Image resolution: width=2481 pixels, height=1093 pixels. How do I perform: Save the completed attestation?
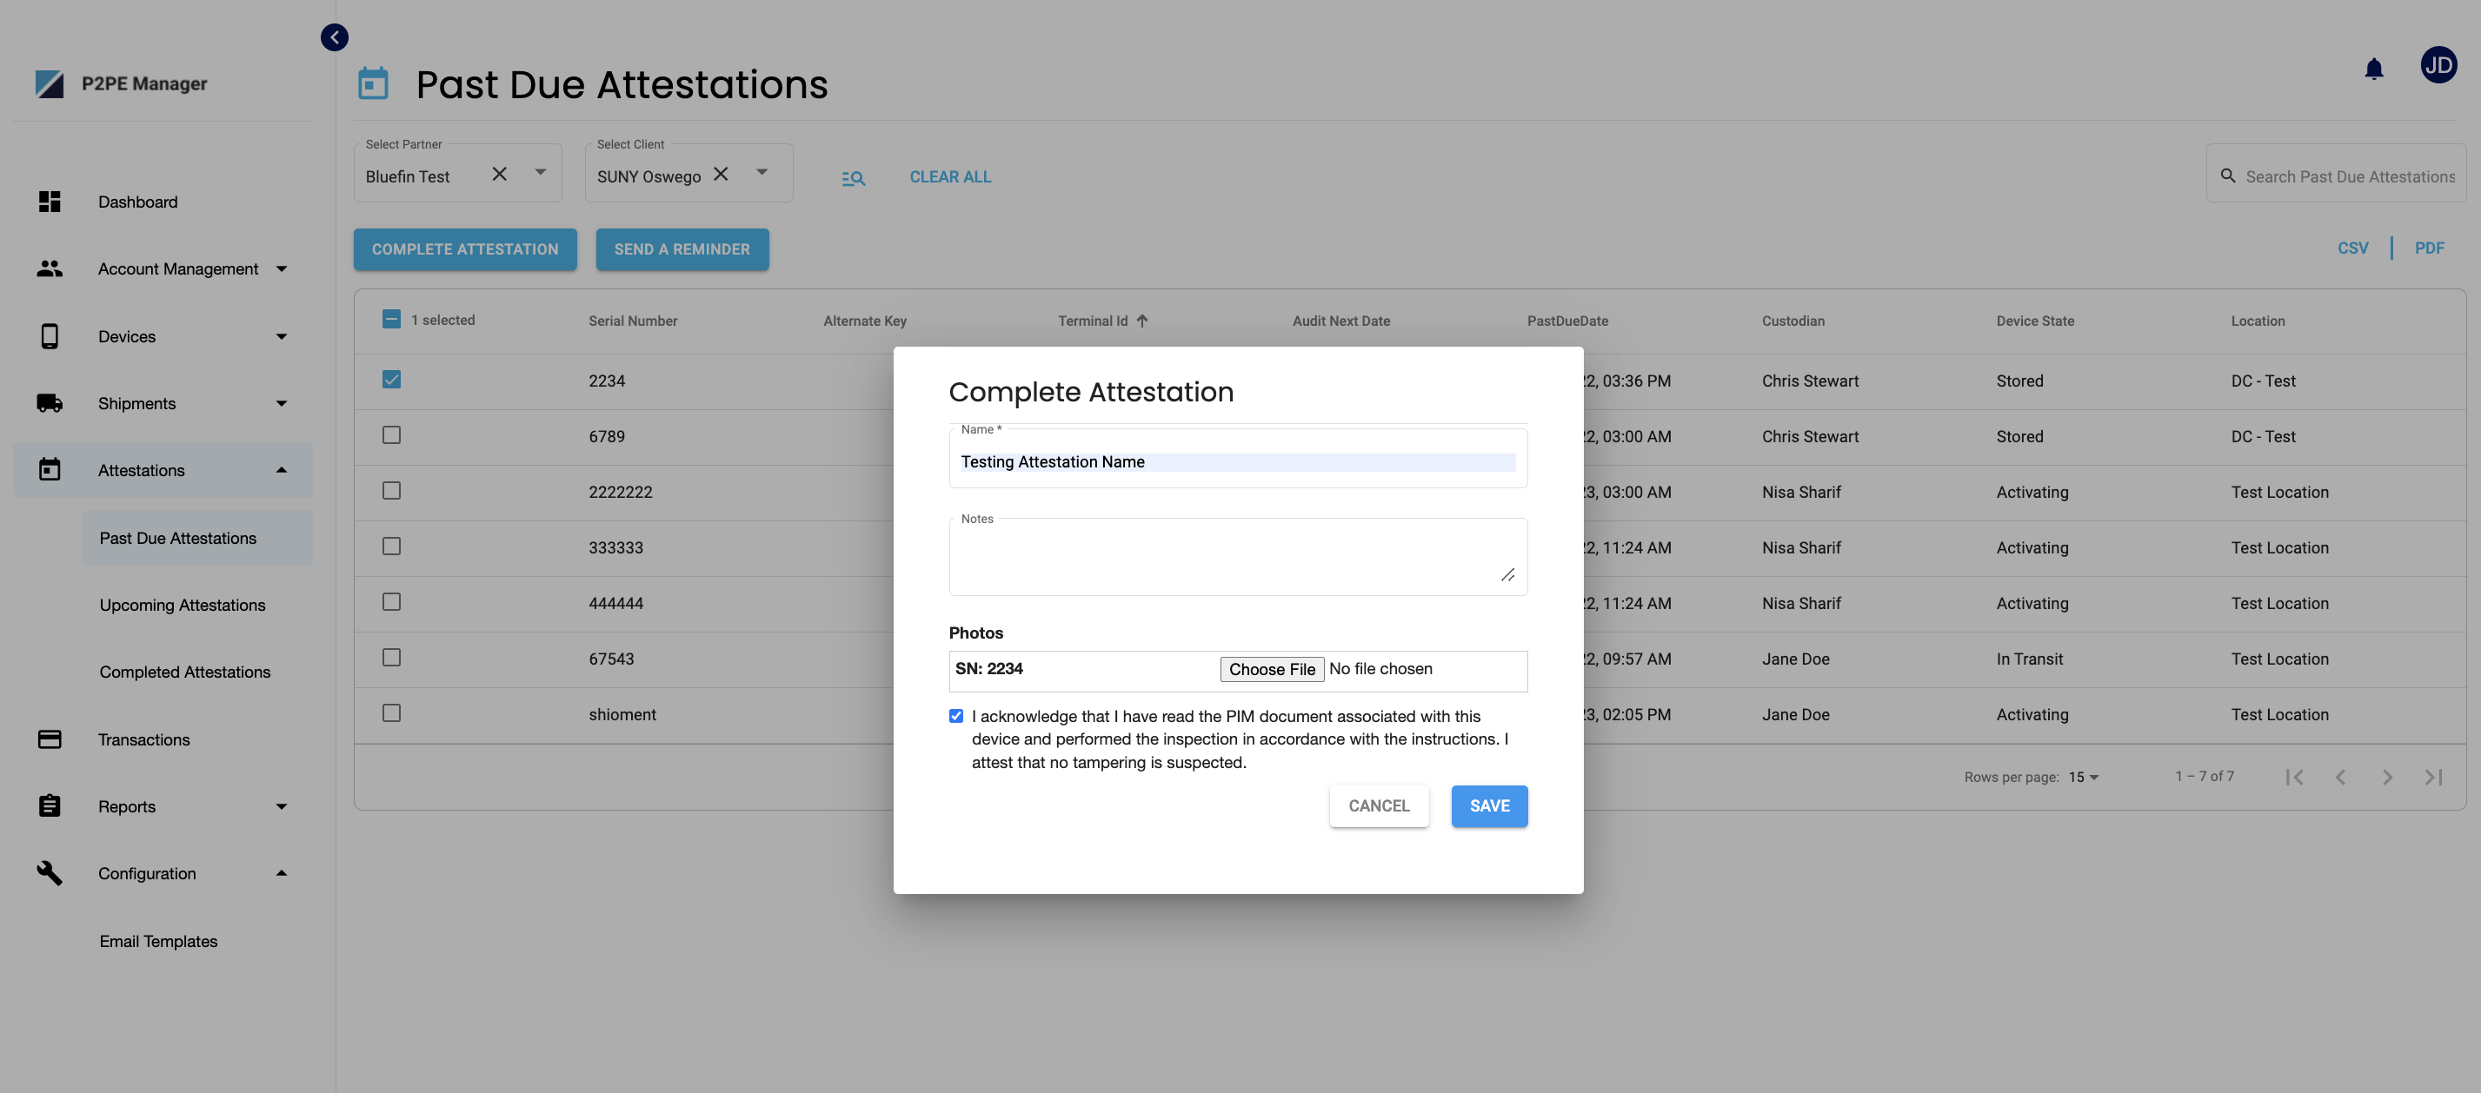(x=1489, y=806)
